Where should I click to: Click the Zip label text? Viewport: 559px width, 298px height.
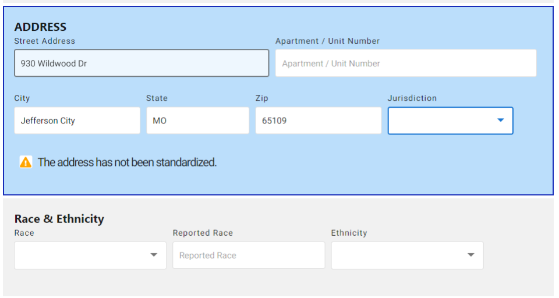261,98
